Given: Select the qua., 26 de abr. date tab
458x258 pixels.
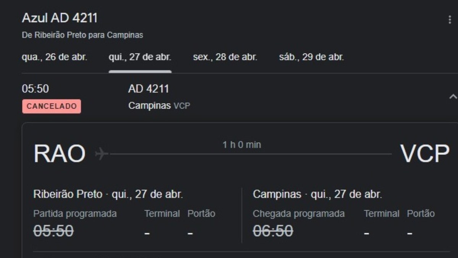Looking at the screenshot, I should (x=55, y=57).
